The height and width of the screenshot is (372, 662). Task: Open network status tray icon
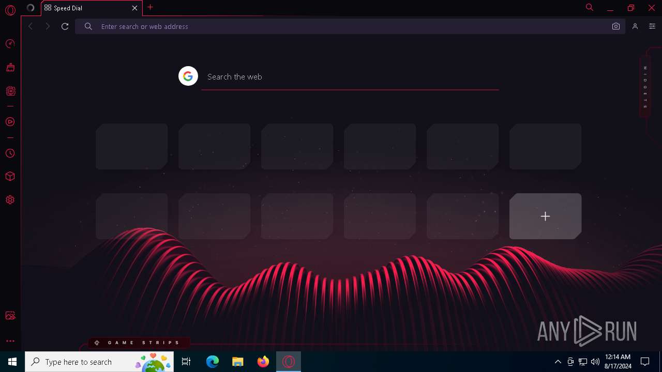tap(583, 362)
